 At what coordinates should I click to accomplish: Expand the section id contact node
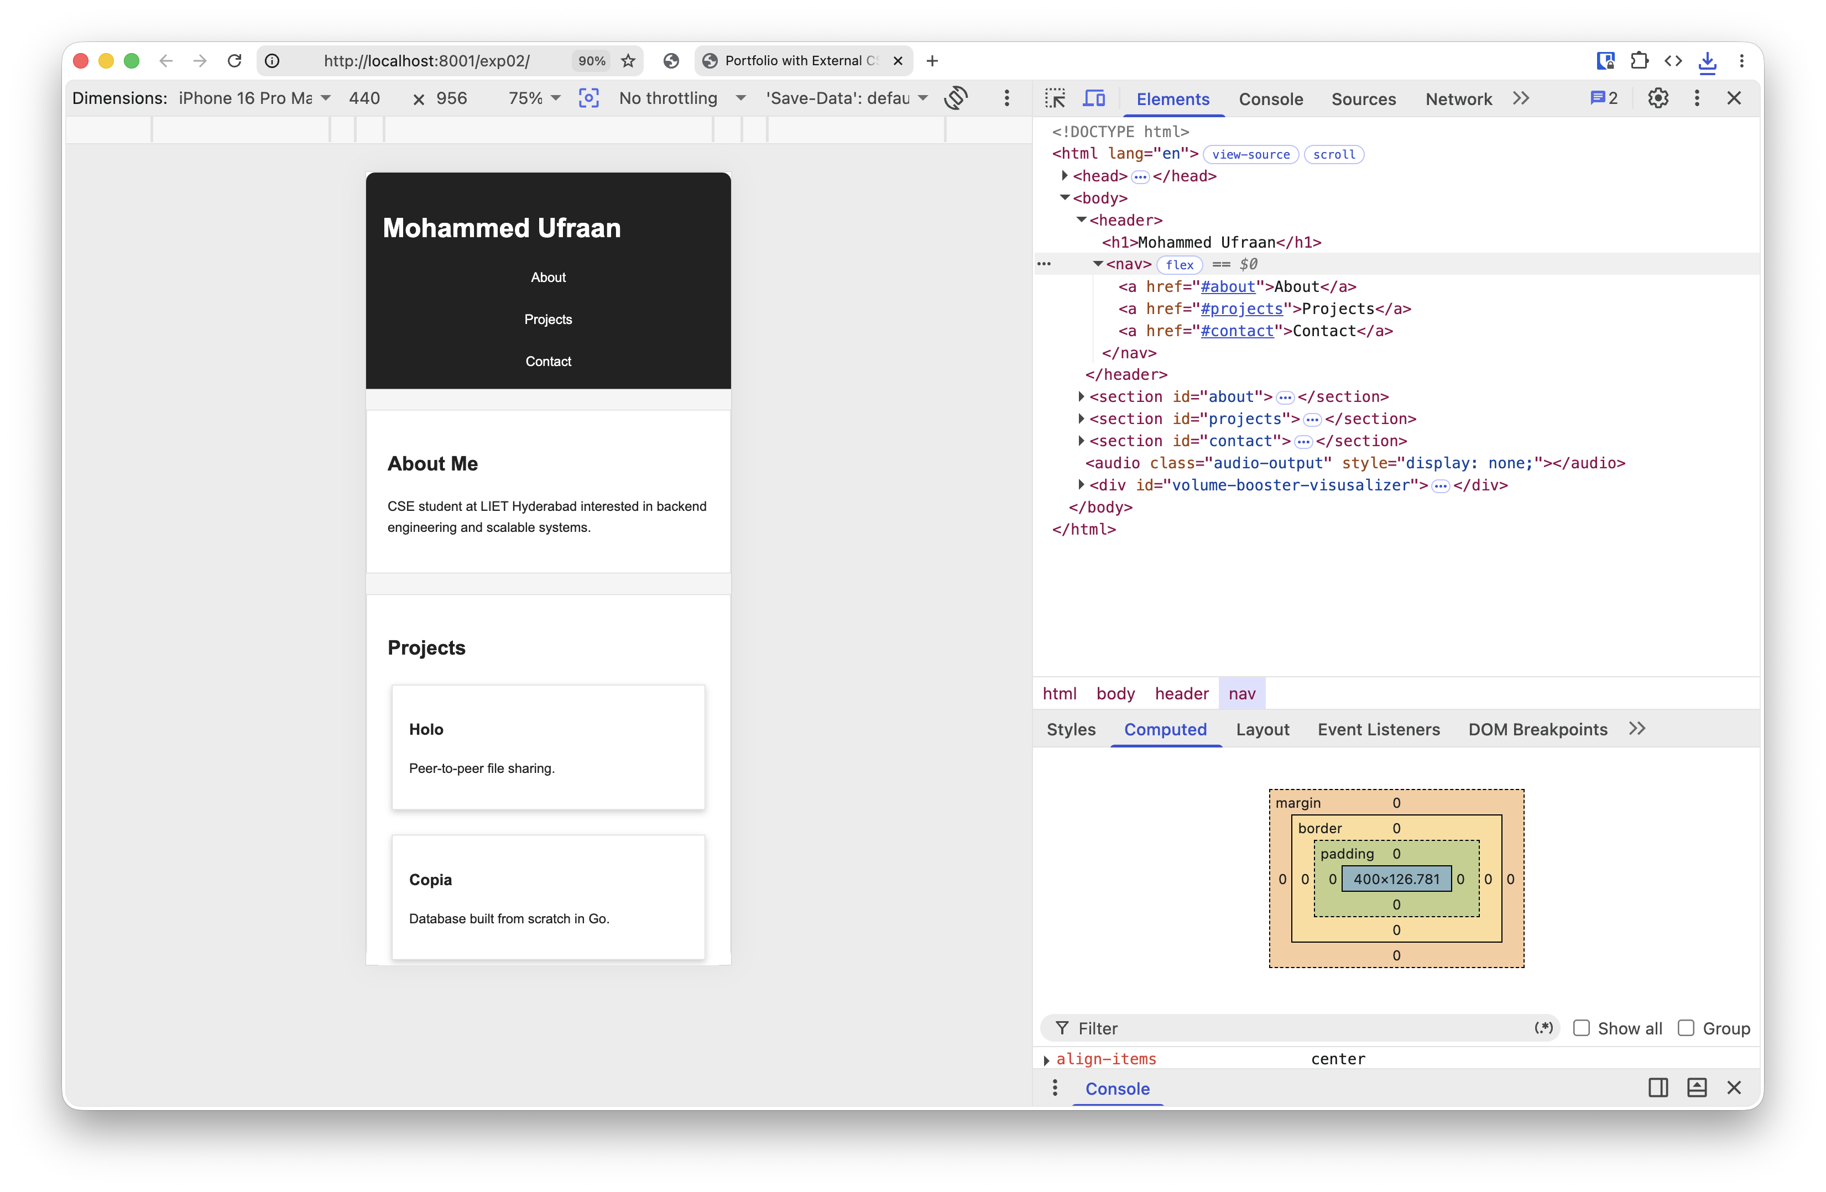click(x=1081, y=441)
